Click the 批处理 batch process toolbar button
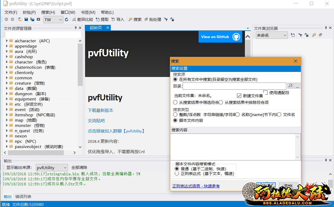This screenshot has height=207, width=334. (153, 20)
